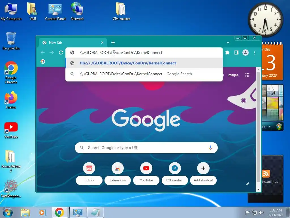Click the Search Google or type a URL box
The width and height of the screenshot is (290, 218).
146,148
